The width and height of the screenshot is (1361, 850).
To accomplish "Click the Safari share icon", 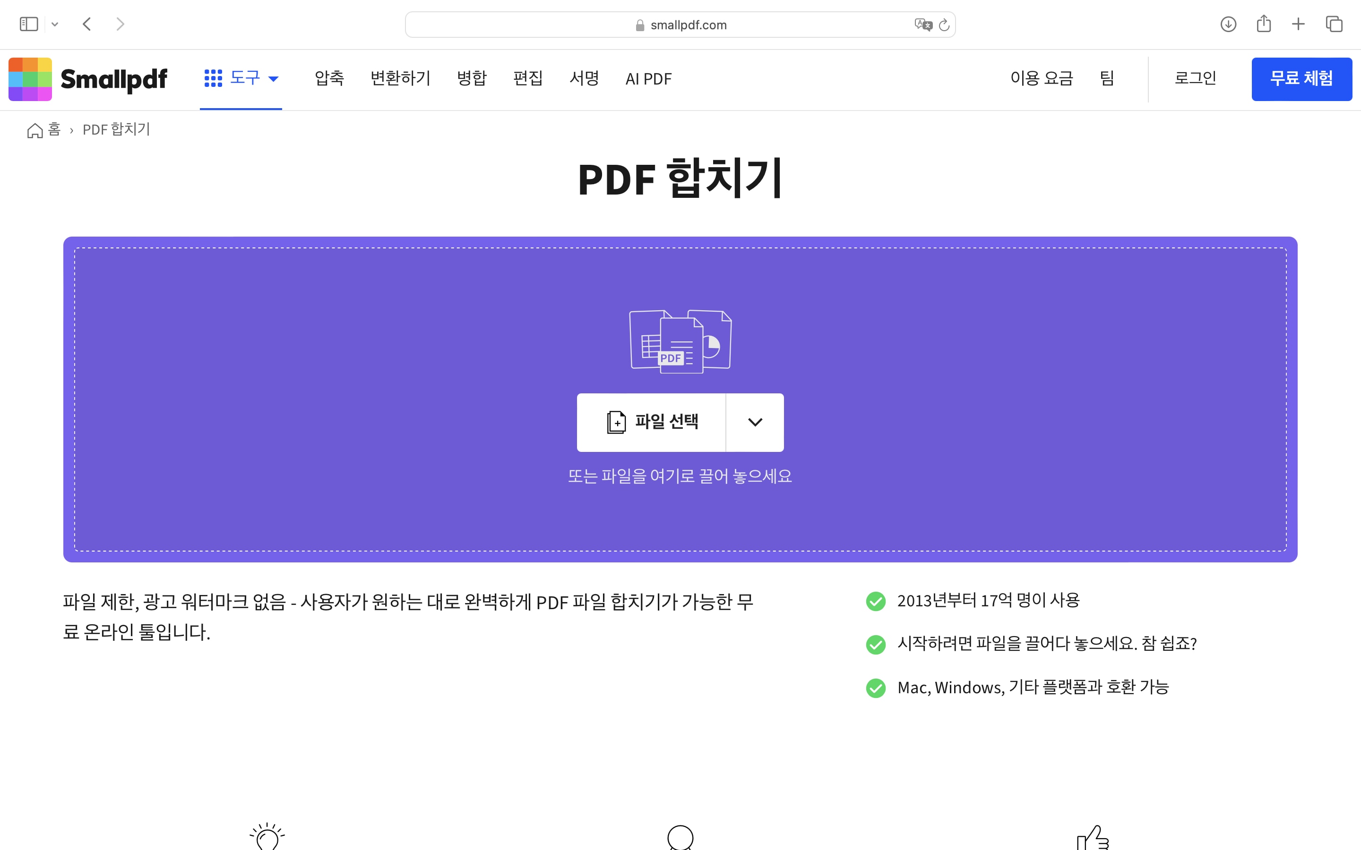I will [x=1264, y=24].
